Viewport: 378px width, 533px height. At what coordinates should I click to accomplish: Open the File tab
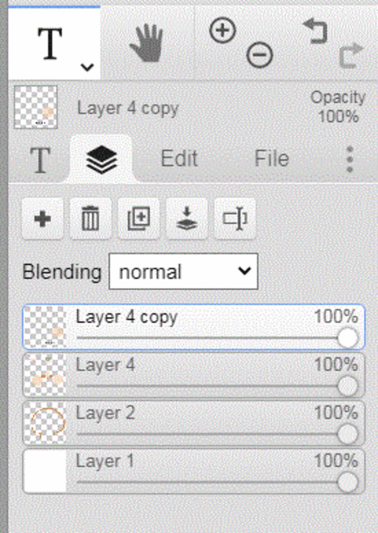point(272,159)
